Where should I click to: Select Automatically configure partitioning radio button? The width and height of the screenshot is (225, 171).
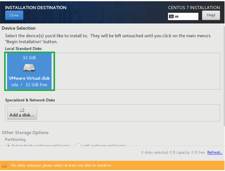(x=9, y=145)
